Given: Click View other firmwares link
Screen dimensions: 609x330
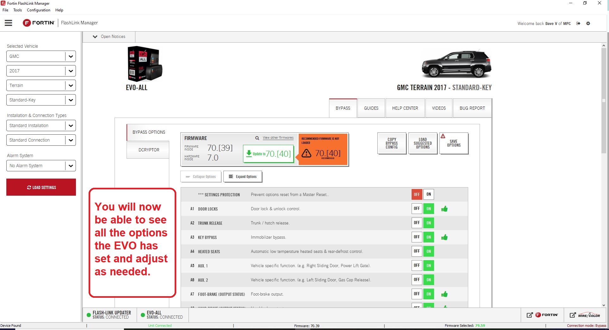Looking at the screenshot, I should point(278,138).
